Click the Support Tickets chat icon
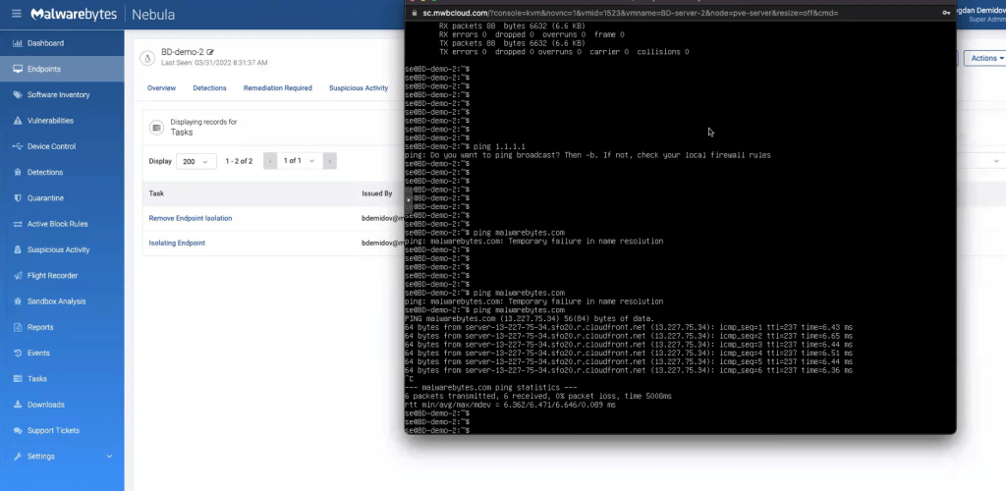The image size is (1006, 491). coord(18,431)
